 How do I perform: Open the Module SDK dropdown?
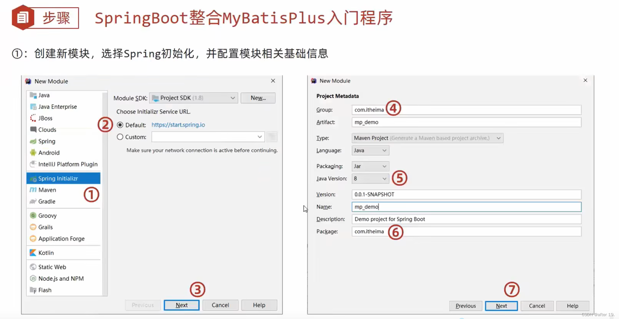click(194, 98)
